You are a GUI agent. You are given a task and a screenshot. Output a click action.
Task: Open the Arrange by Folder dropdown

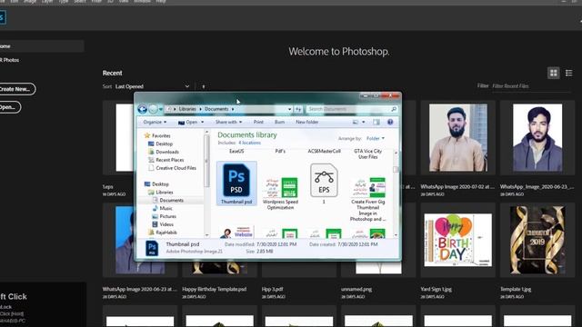[x=376, y=139]
